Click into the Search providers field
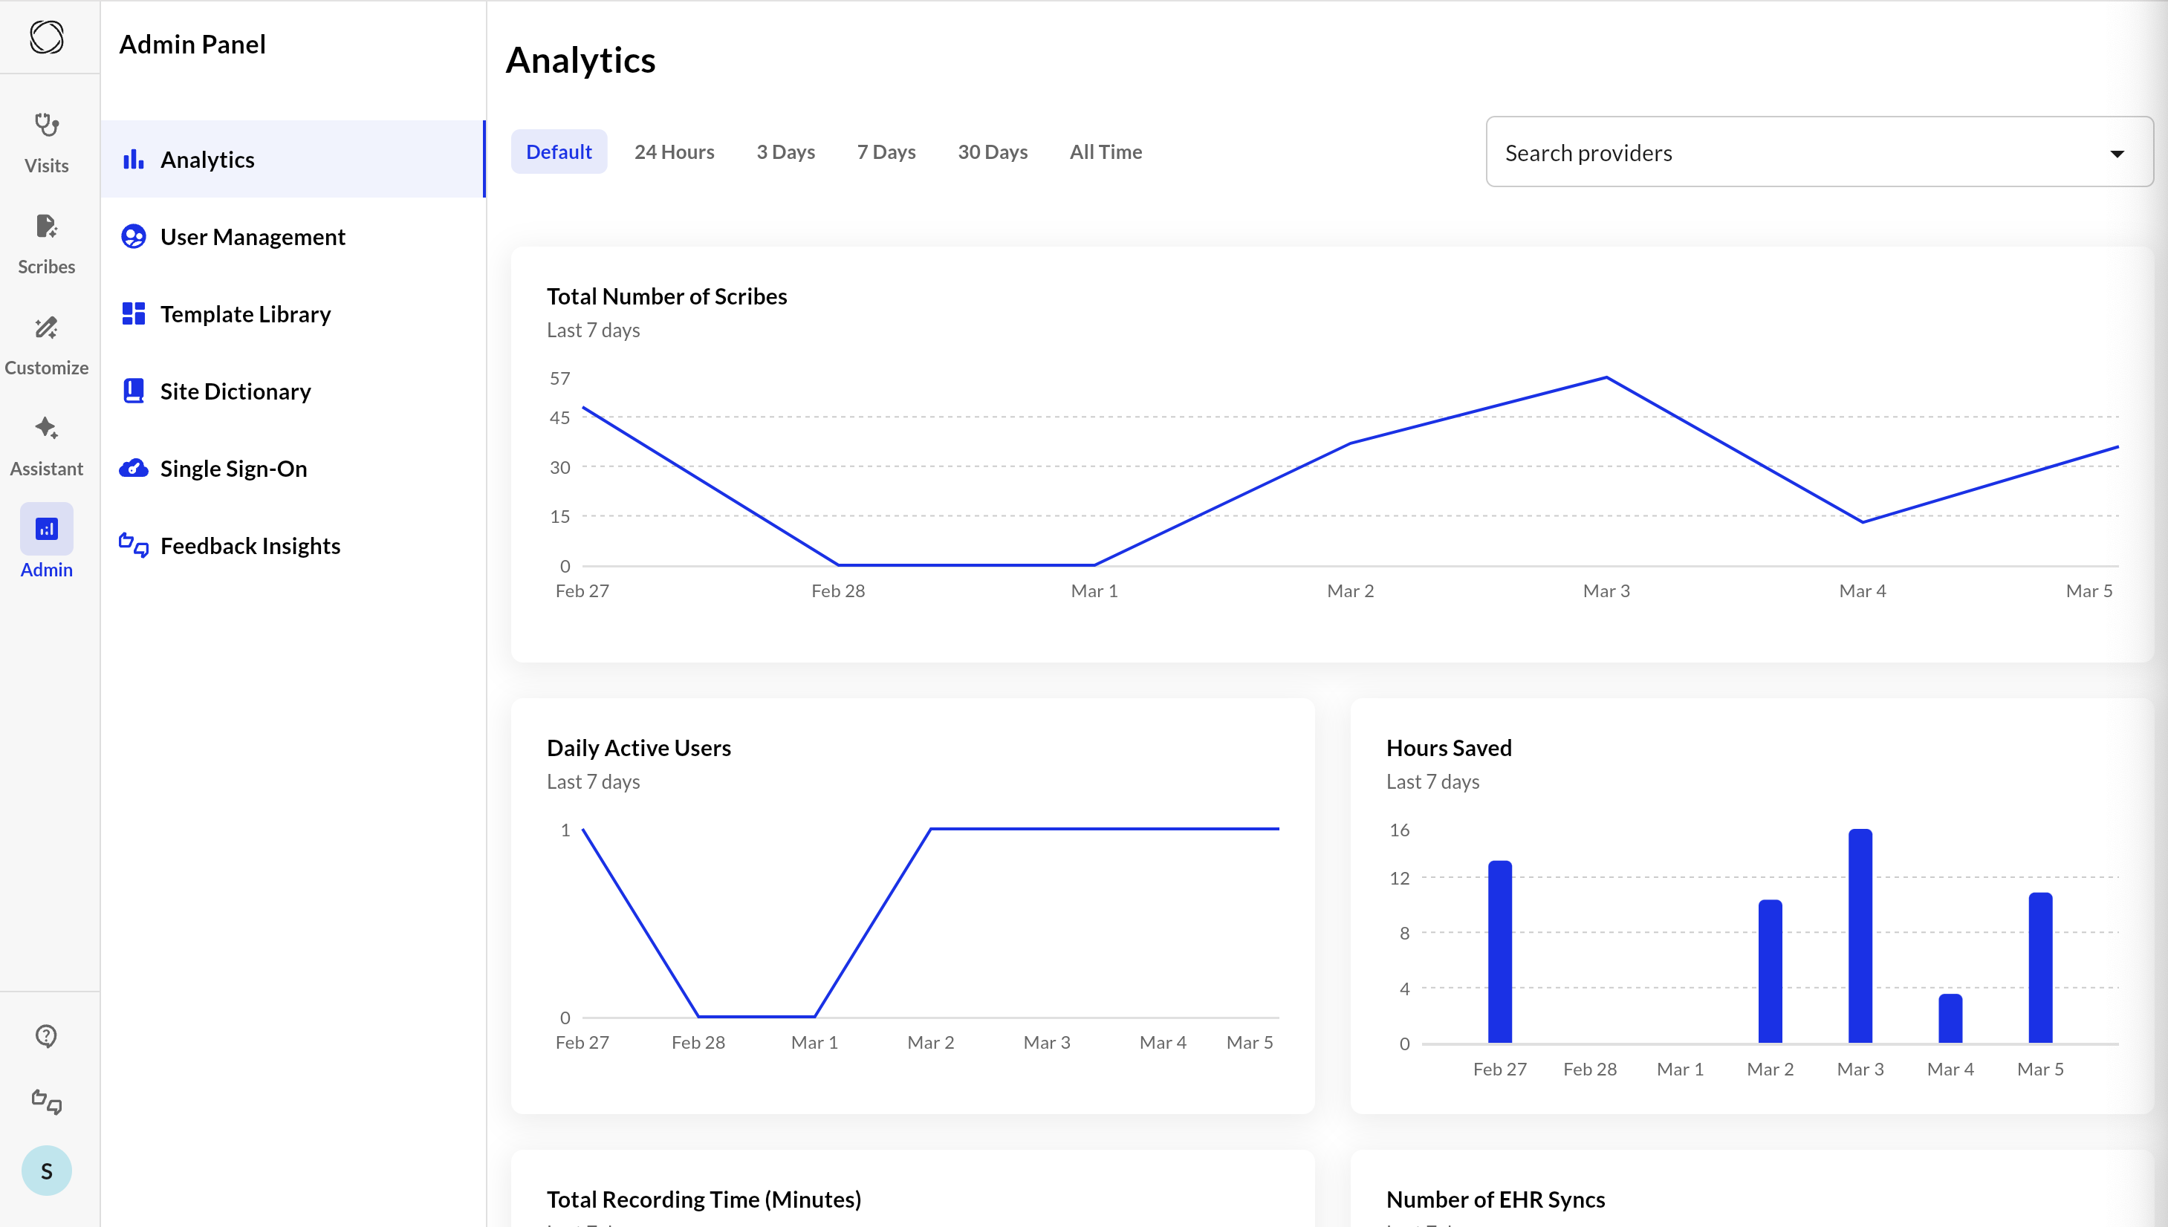The height and width of the screenshot is (1227, 2168). pyautogui.click(x=1771, y=152)
